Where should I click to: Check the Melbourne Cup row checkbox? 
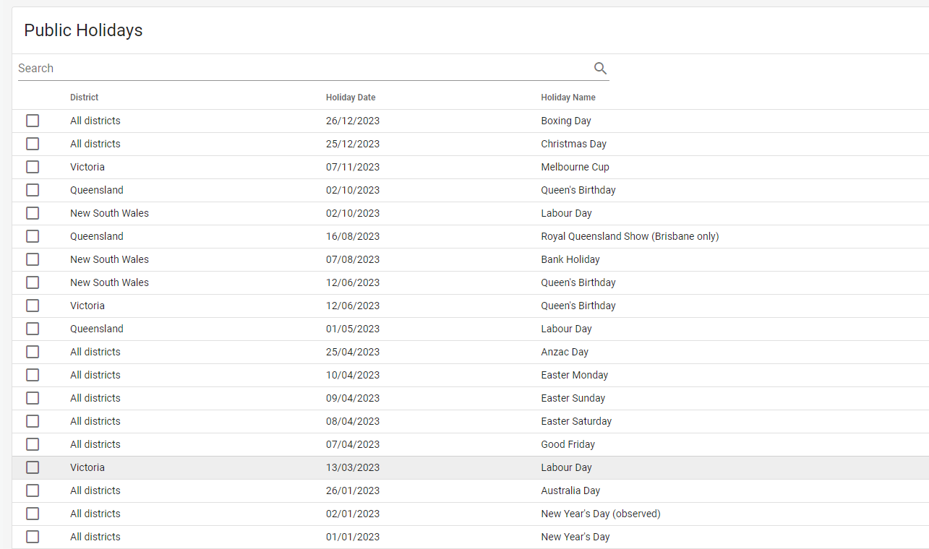pos(33,167)
